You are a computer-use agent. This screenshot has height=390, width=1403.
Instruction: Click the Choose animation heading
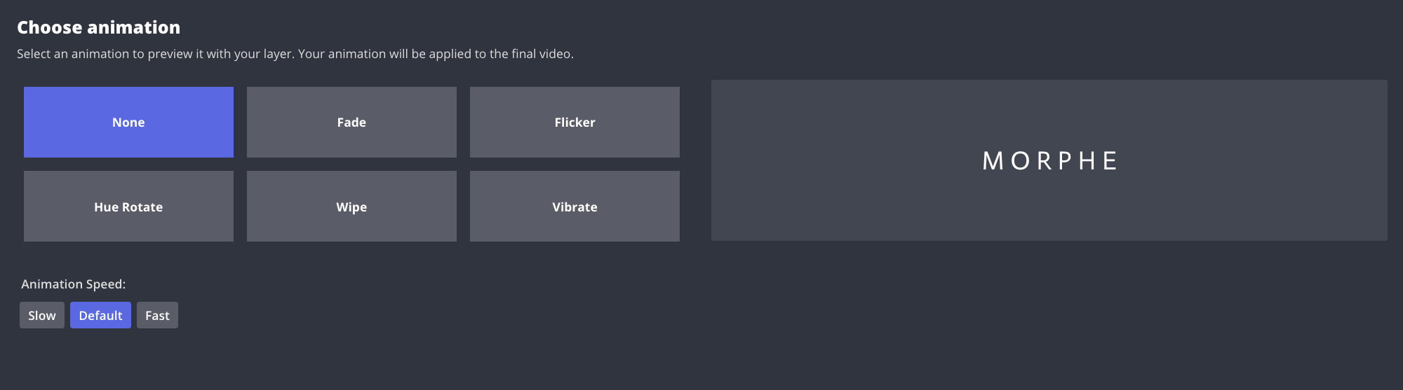(x=98, y=27)
